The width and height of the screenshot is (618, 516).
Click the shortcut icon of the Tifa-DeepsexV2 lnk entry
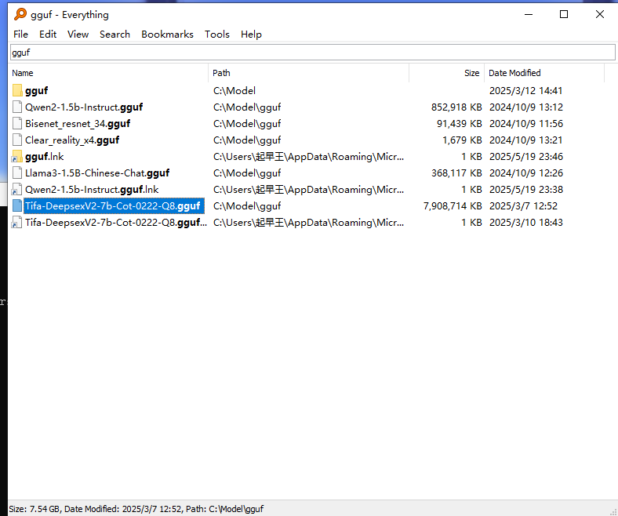[x=17, y=223]
